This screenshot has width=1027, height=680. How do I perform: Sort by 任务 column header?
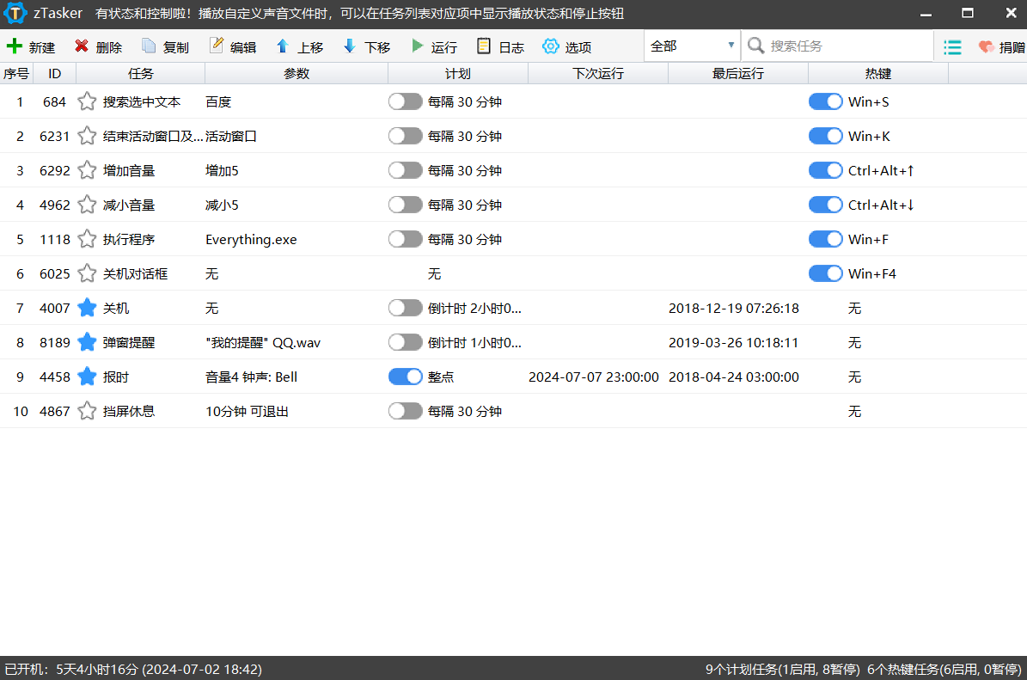(141, 74)
